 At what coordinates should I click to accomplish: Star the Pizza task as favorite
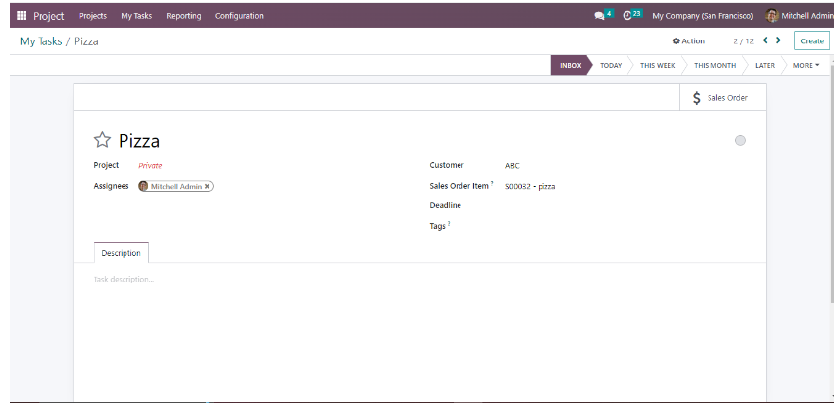(102, 140)
